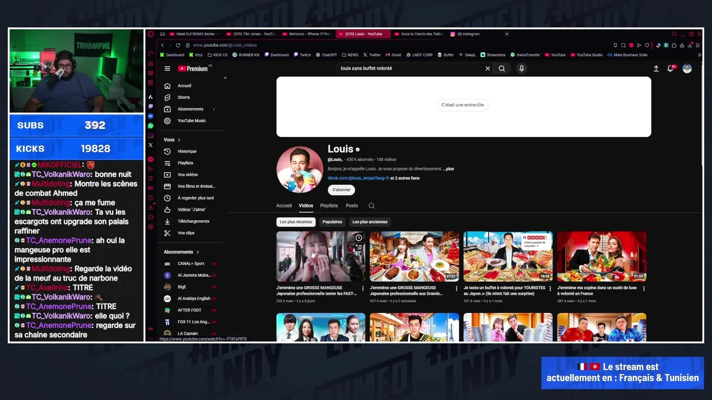Reload the page in the browser
Viewport: 712px width, 400px height.
point(178,45)
